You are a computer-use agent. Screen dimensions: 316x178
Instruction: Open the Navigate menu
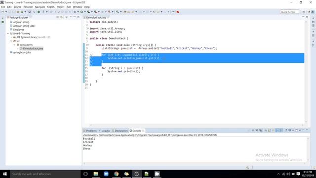coord(40,7)
